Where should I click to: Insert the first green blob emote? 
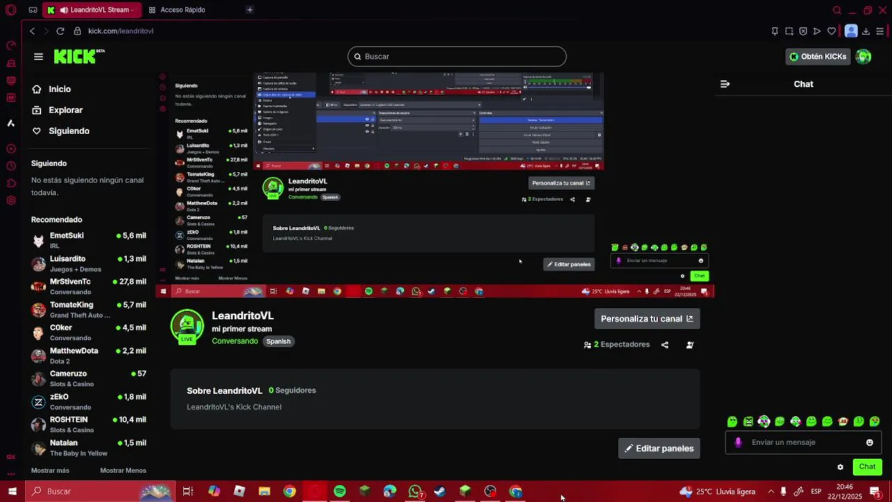coord(732,421)
